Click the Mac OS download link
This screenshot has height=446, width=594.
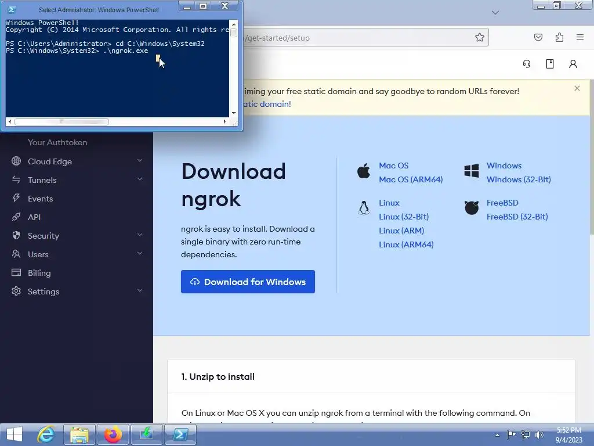(x=394, y=166)
